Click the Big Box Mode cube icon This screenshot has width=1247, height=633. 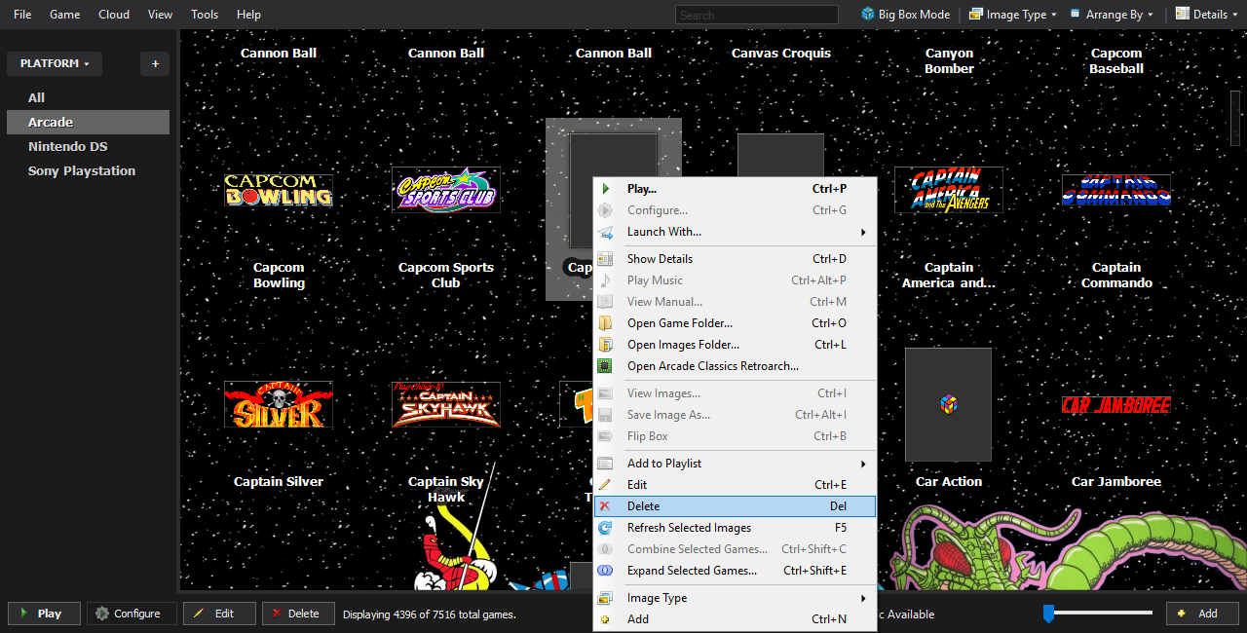[868, 15]
